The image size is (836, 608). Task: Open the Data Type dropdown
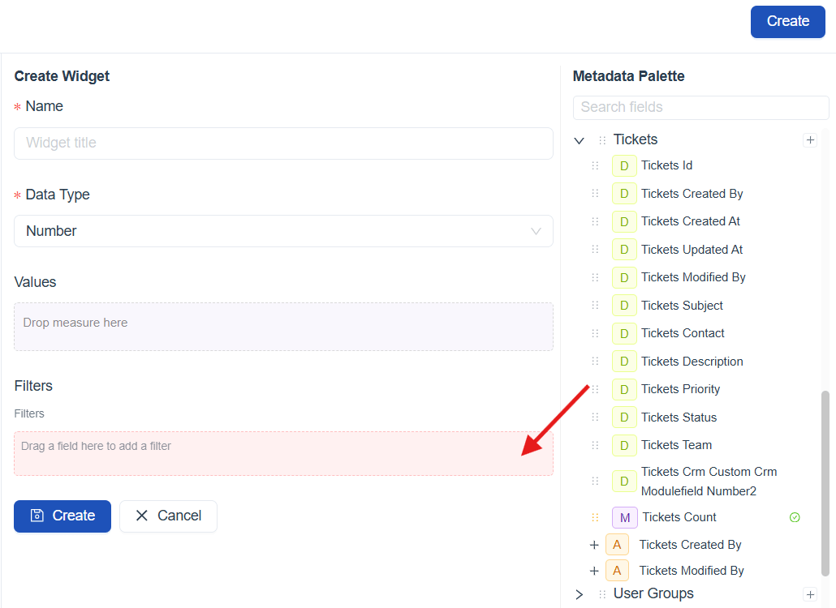[x=283, y=231]
